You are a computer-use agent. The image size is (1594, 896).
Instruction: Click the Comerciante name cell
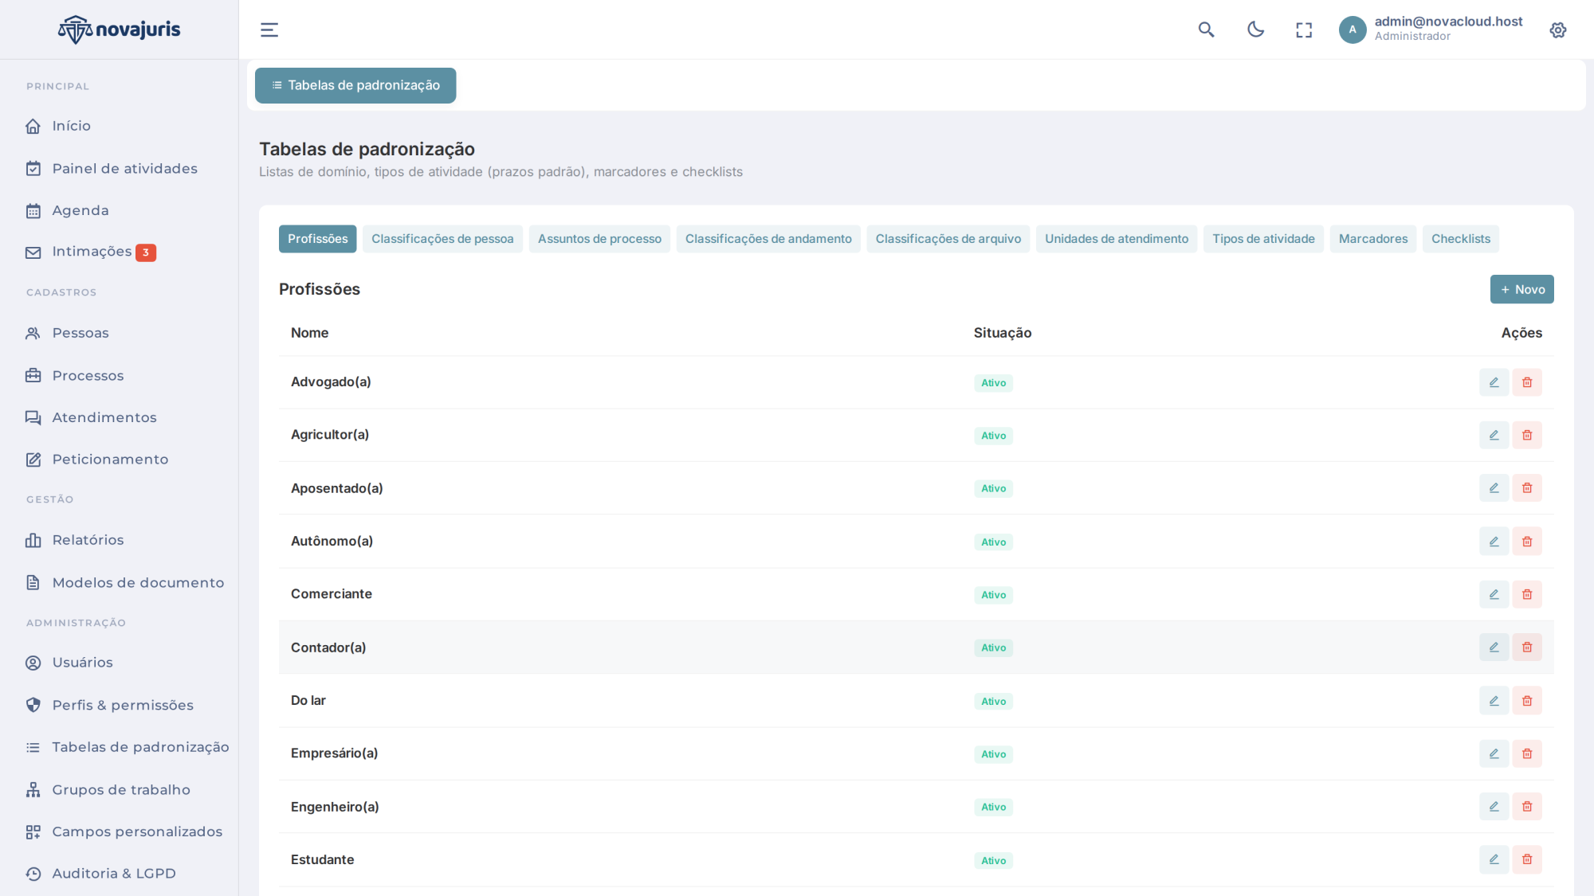point(332,594)
